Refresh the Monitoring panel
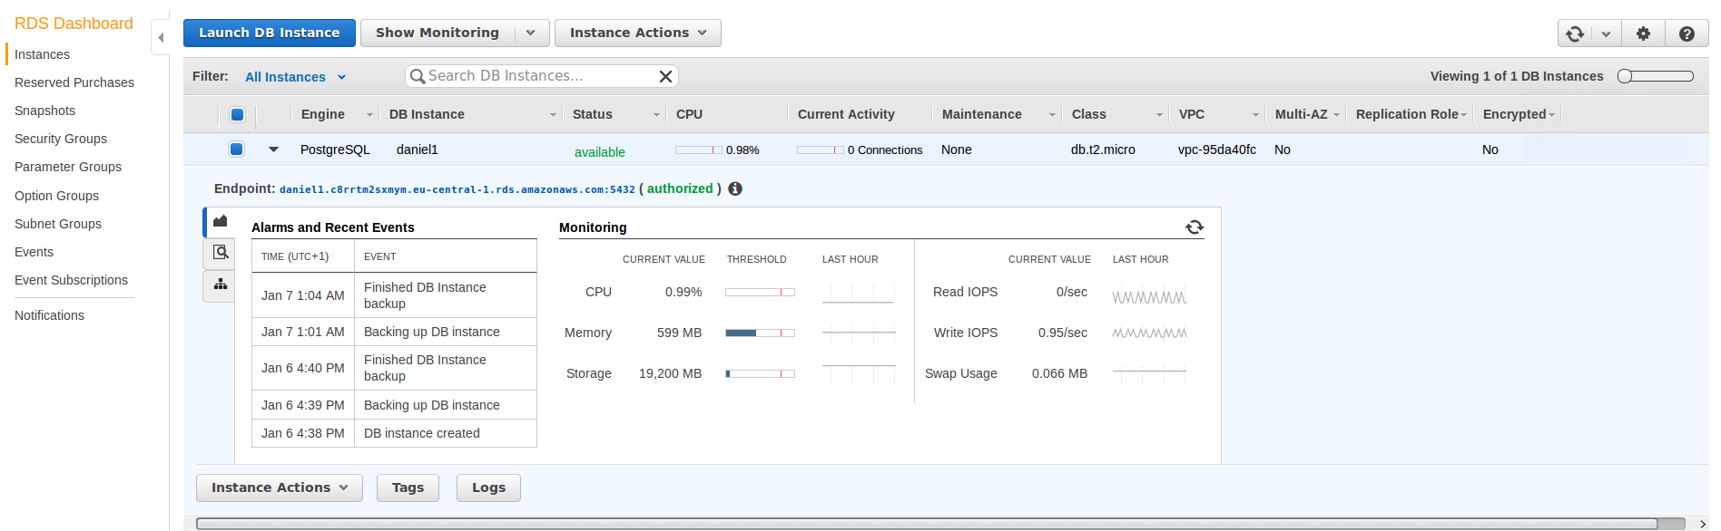 pos(1195,227)
